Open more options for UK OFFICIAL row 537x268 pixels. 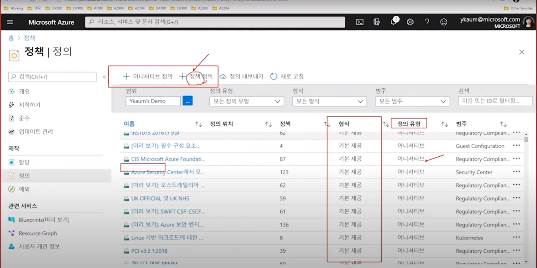[516, 198]
